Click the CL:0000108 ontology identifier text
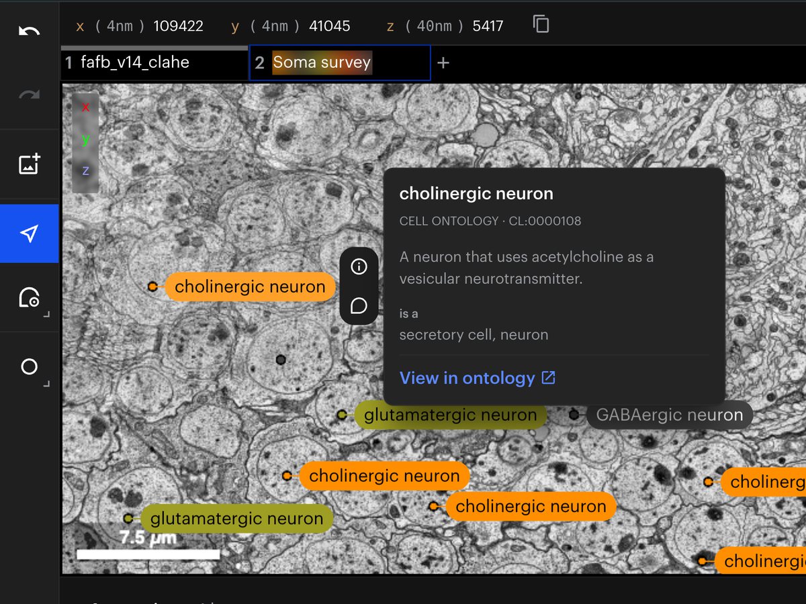This screenshot has width=806, height=604. (543, 221)
